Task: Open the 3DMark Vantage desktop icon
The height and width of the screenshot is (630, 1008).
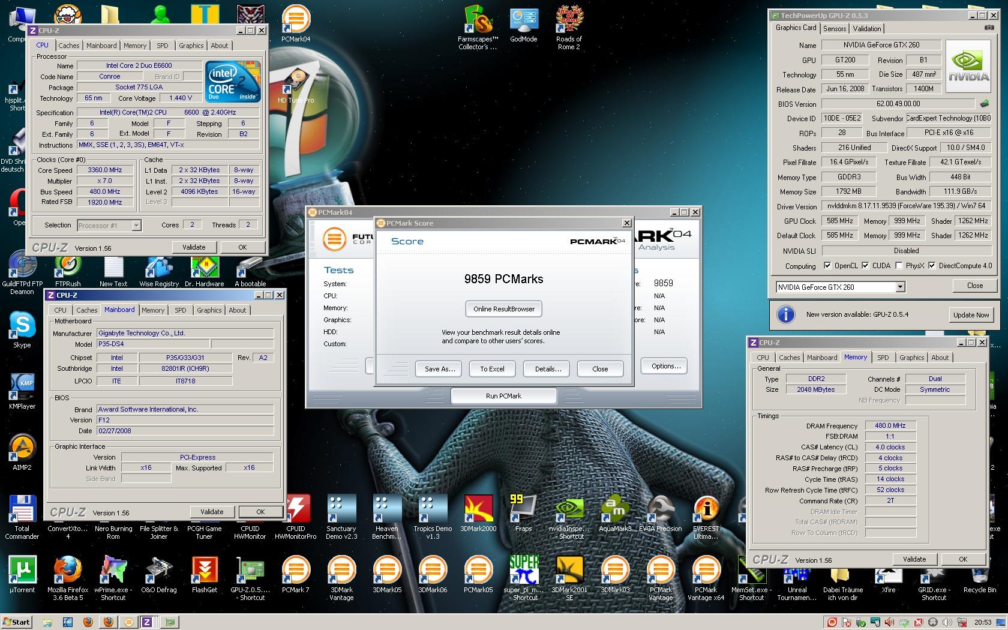Action: [x=341, y=577]
